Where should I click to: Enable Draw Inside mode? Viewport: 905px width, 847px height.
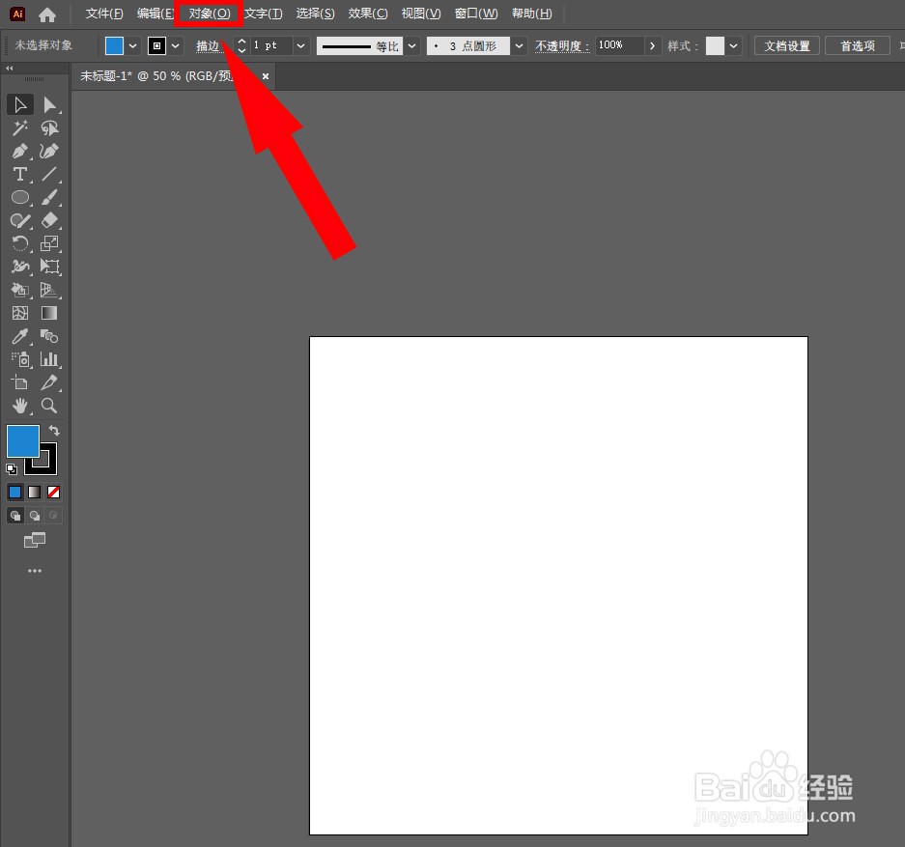click(54, 515)
